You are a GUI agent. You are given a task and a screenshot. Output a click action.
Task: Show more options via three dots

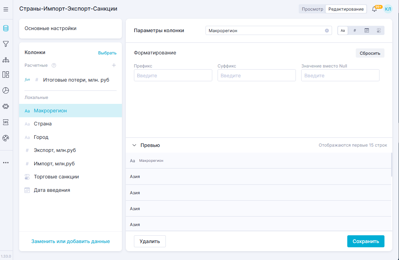point(6,163)
